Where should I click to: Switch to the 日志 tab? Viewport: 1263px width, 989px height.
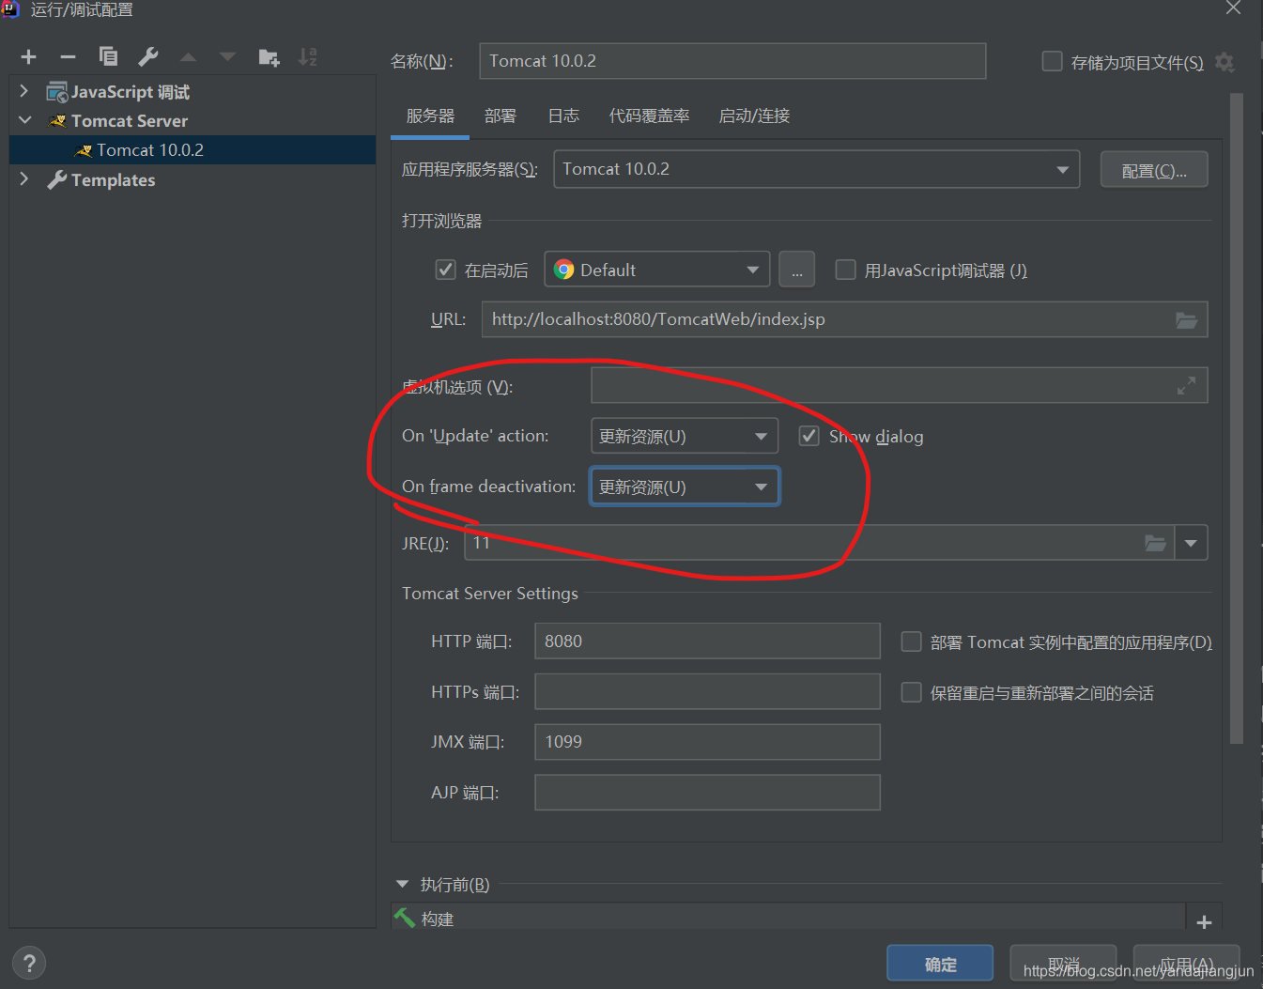(x=563, y=116)
